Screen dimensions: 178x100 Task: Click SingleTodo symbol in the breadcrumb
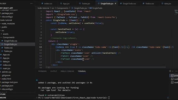pyautogui.click(x=97, y=8)
